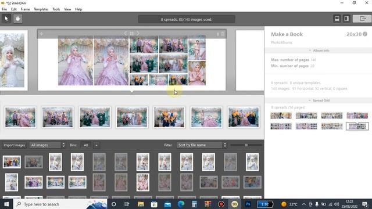Select fifth spread, first in bottom grid row
Screen dimensions: 372x209
[281, 127]
